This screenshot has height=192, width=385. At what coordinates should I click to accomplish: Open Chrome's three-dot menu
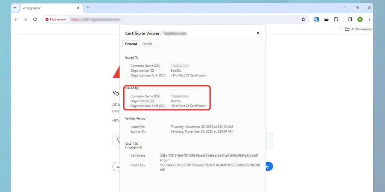tap(370, 19)
